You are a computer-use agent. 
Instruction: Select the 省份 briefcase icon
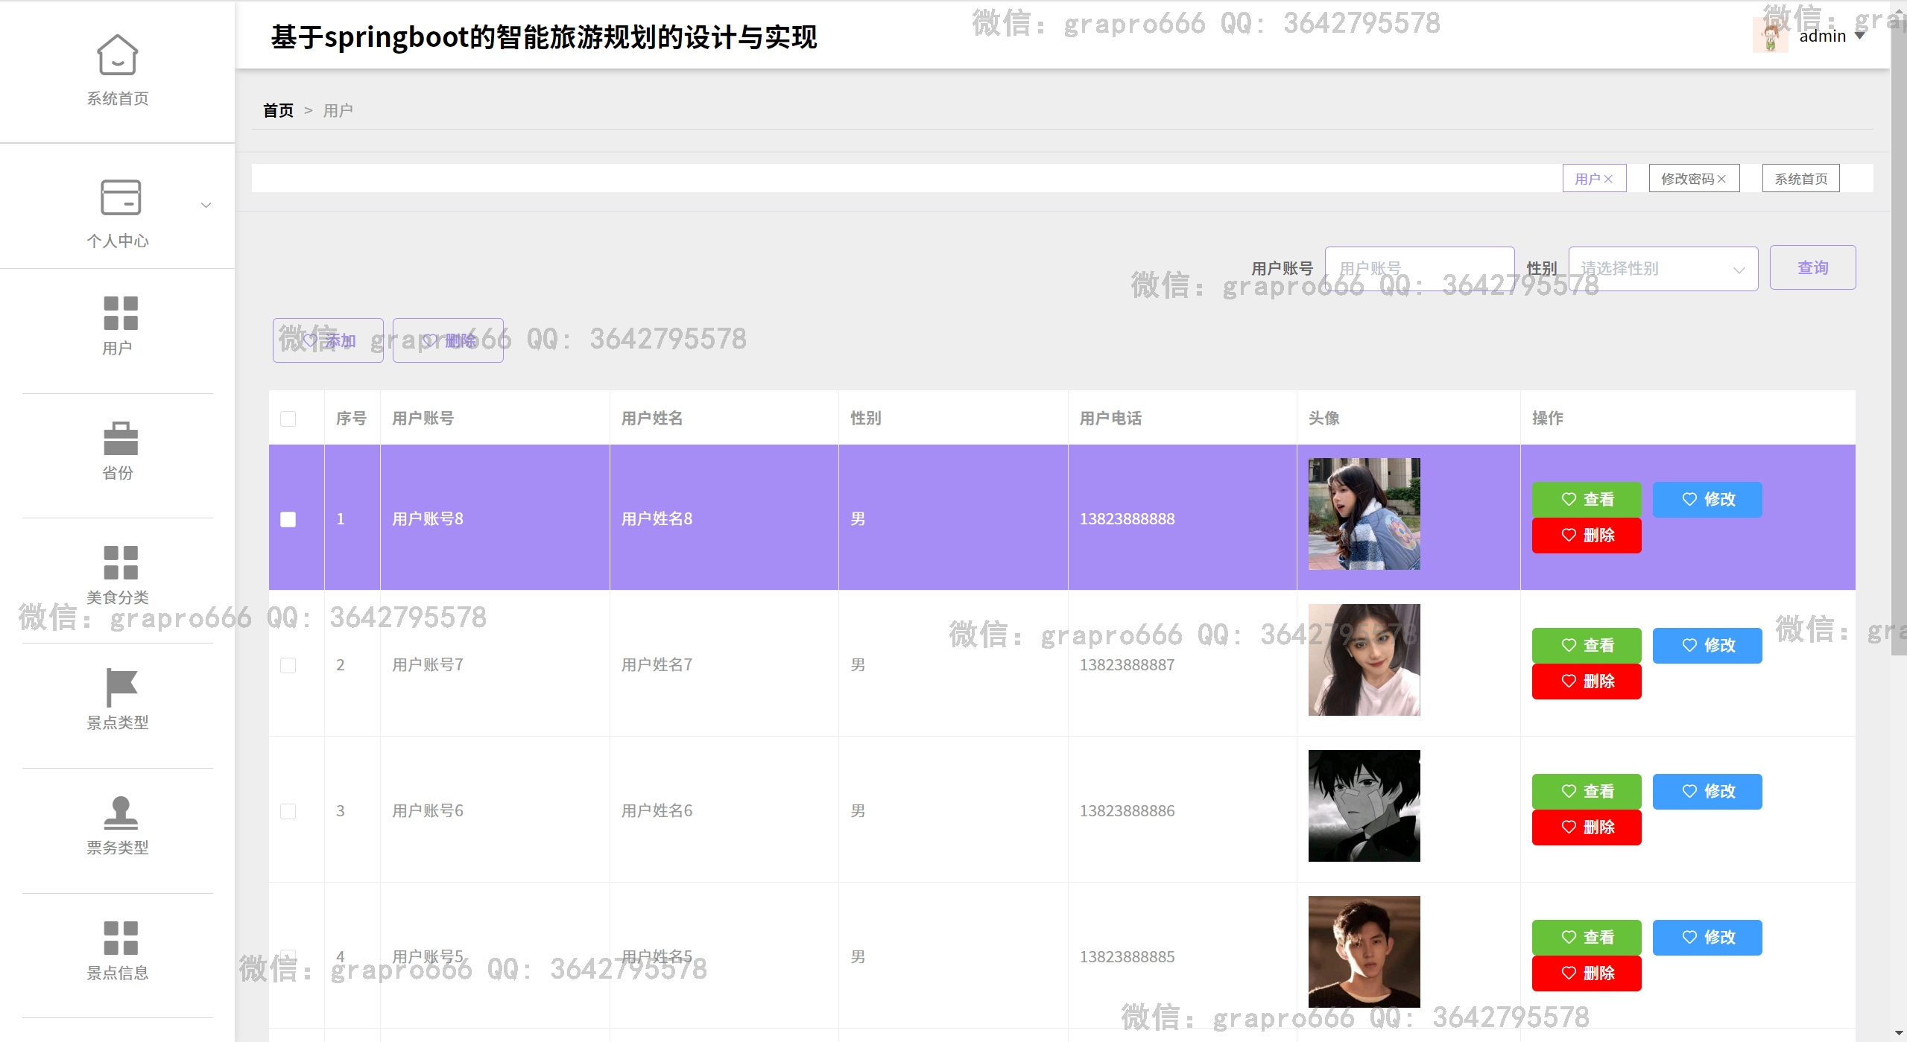(x=120, y=438)
